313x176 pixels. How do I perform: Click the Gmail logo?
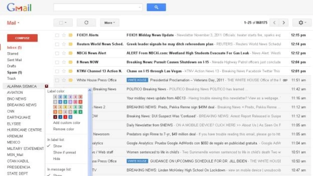pyautogui.click(x=19, y=8)
